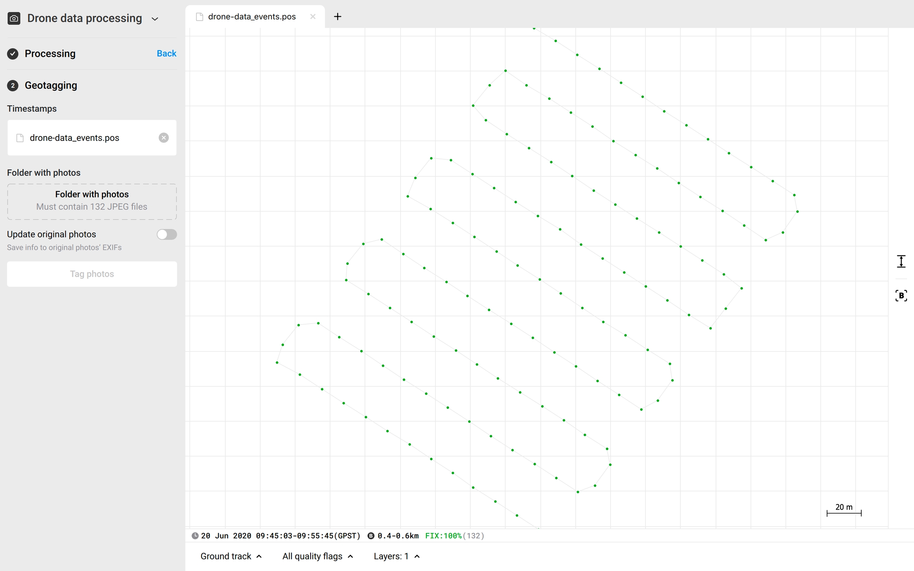Enable Update original photos toggle
The image size is (914, 571).
167,234
